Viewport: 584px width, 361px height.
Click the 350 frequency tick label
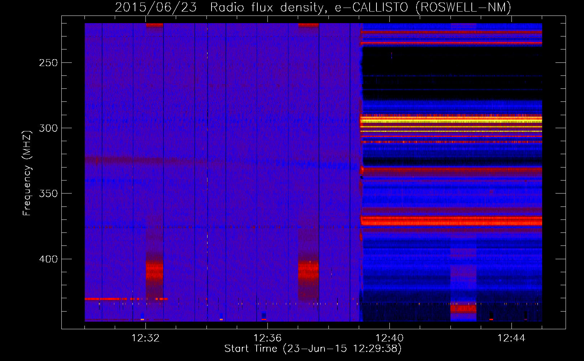[x=48, y=193]
